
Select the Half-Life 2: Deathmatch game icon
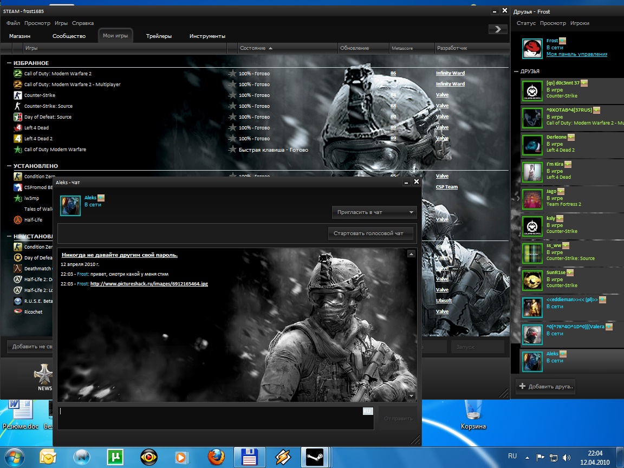(17, 279)
